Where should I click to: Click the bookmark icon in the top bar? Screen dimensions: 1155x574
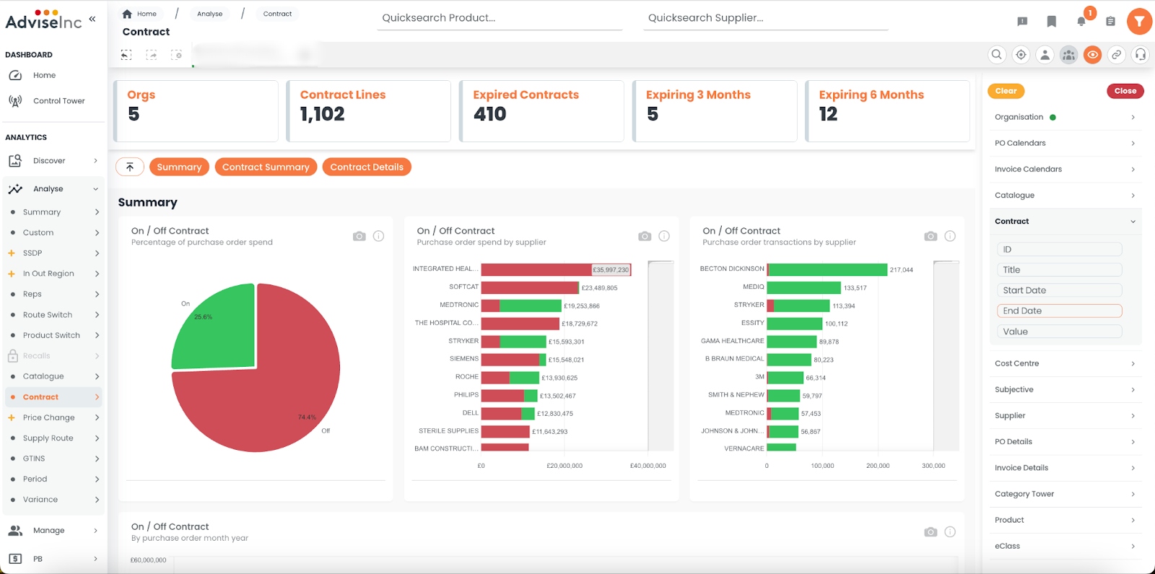pos(1052,21)
